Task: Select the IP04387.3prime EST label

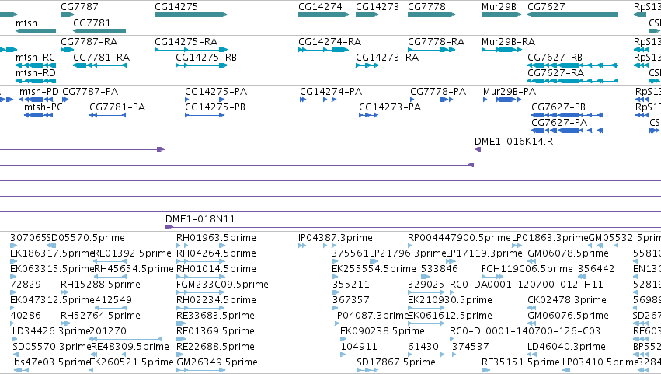Action: [x=335, y=238]
